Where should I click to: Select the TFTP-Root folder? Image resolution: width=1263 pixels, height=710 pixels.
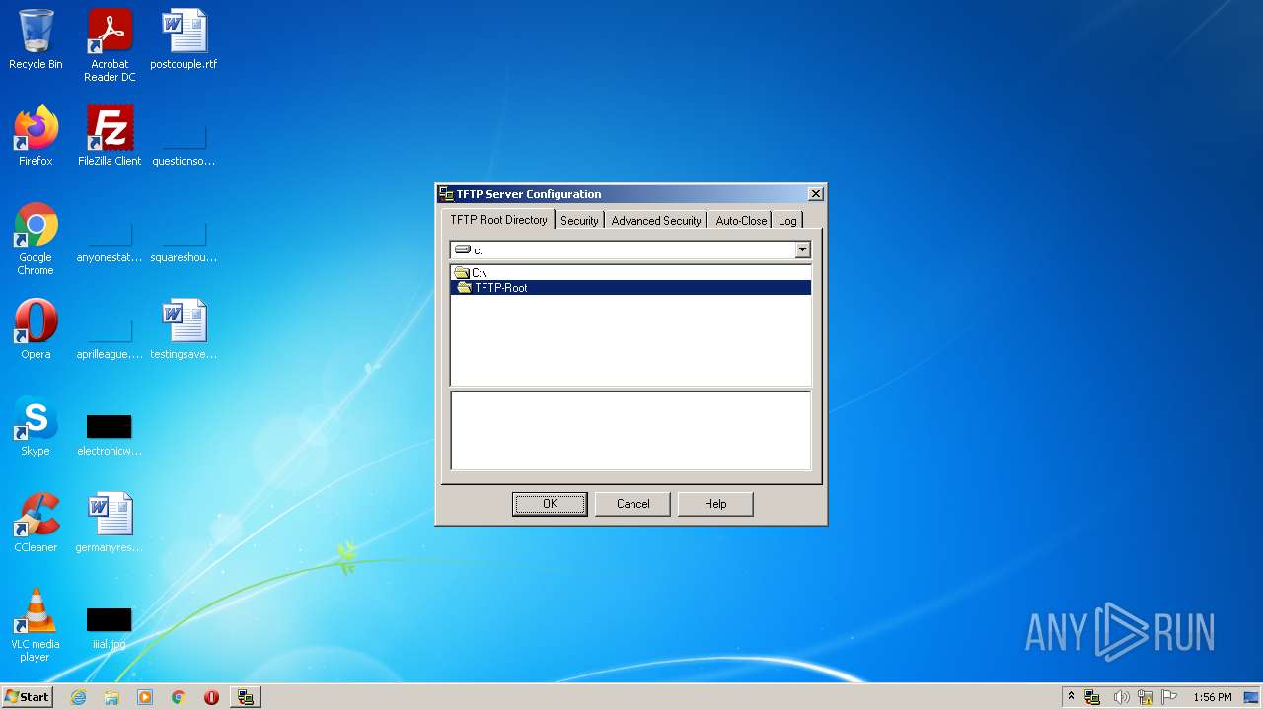(631, 288)
